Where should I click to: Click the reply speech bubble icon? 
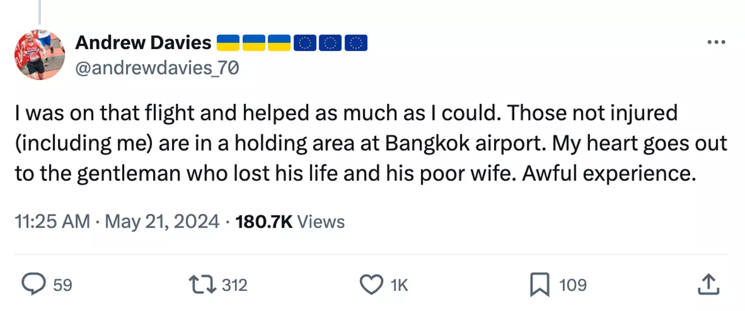coord(34,285)
